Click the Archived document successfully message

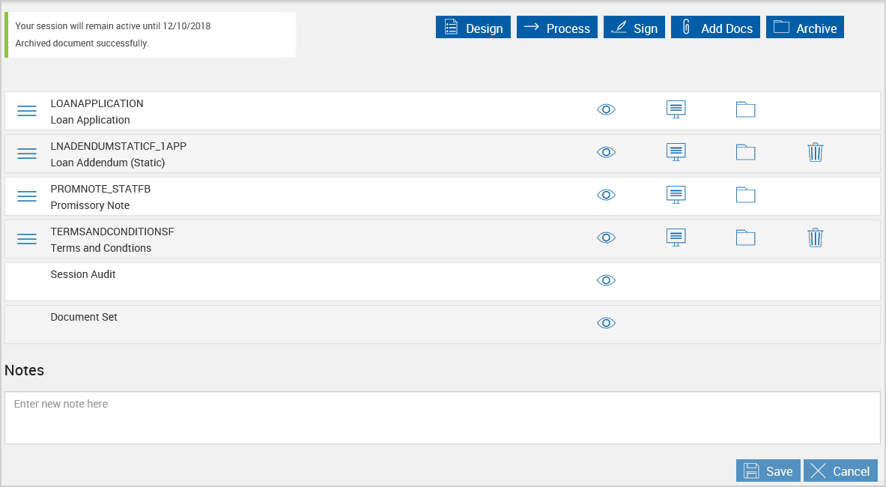point(82,43)
